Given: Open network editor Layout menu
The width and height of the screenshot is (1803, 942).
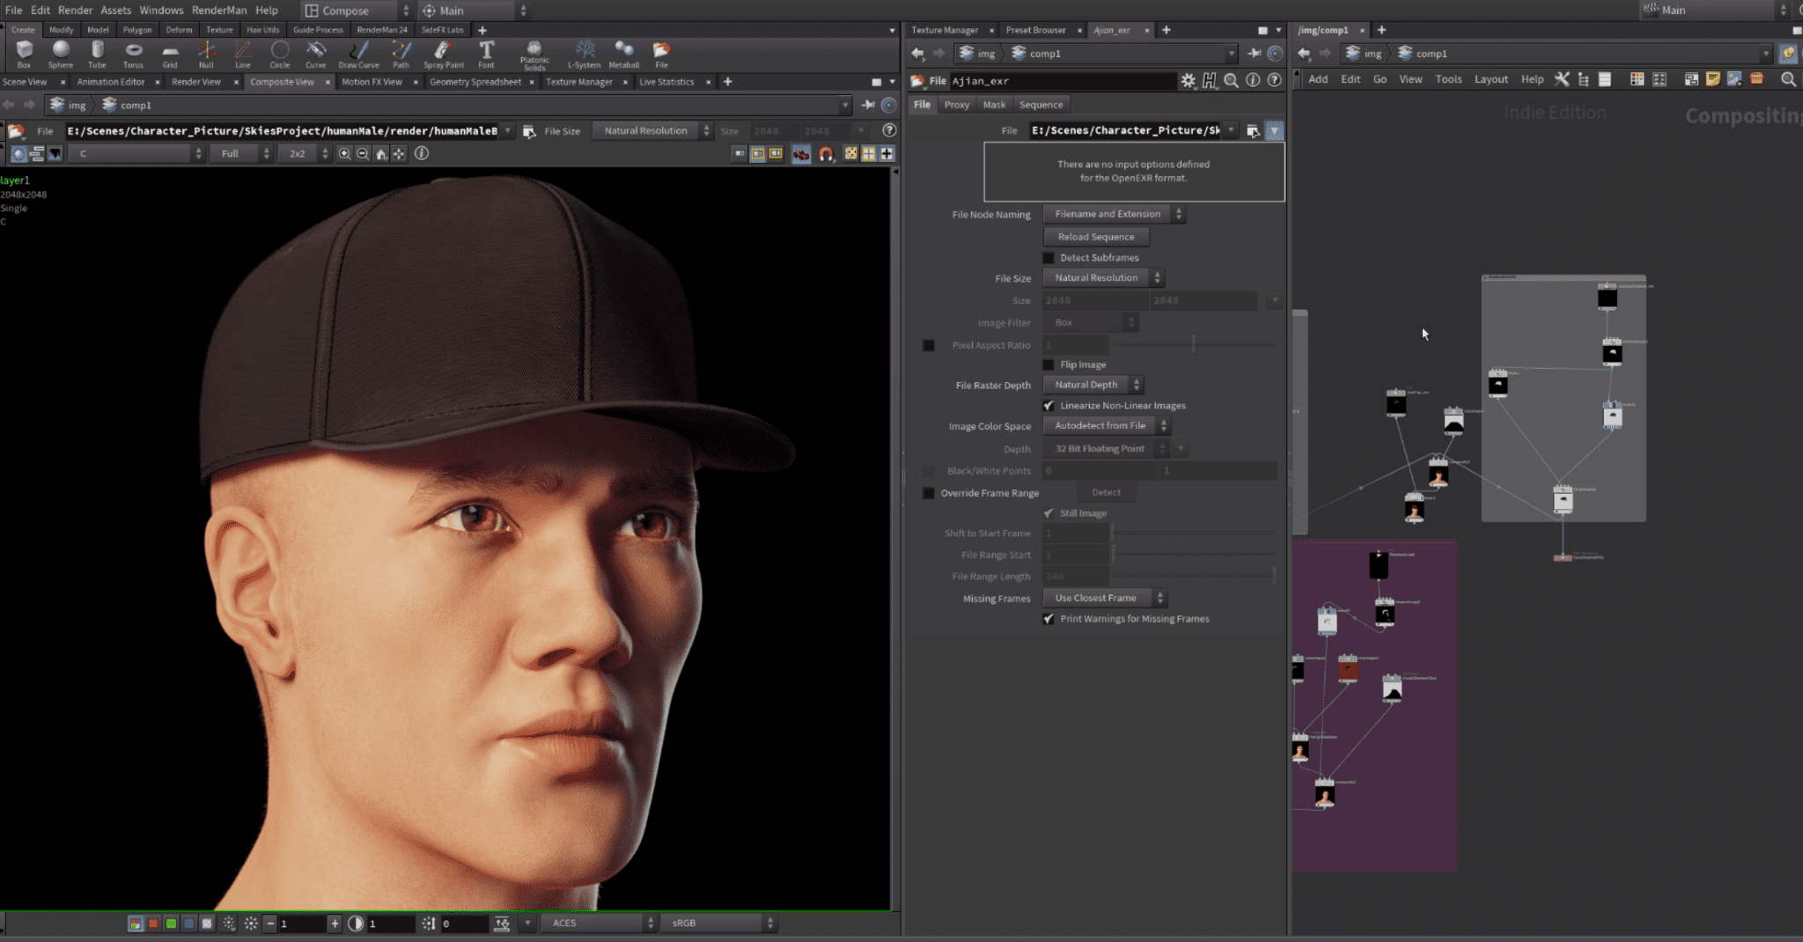Looking at the screenshot, I should [1490, 79].
